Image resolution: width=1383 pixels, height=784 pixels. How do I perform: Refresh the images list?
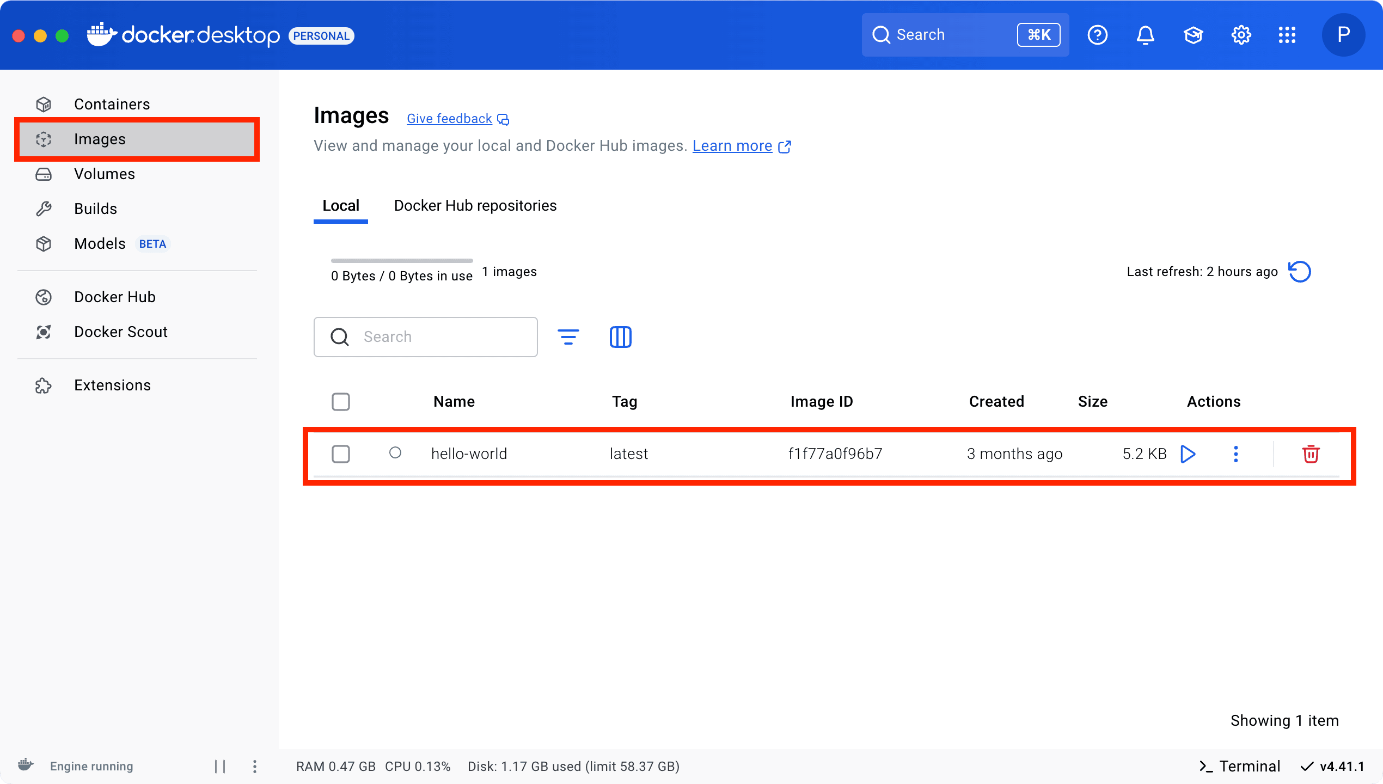click(x=1299, y=272)
